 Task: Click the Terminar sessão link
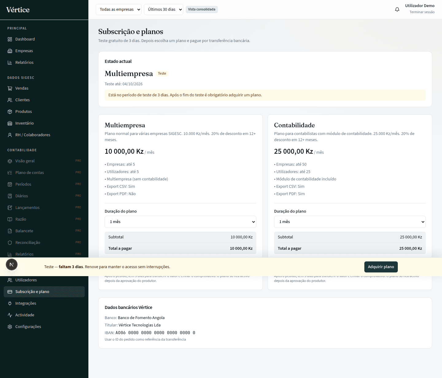(x=422, y=12)
